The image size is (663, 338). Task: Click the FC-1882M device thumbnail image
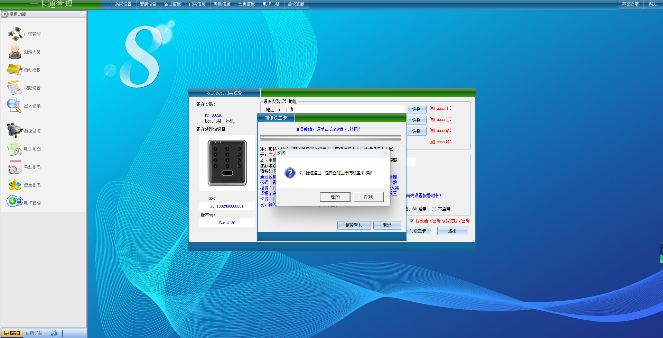point(227,163)
